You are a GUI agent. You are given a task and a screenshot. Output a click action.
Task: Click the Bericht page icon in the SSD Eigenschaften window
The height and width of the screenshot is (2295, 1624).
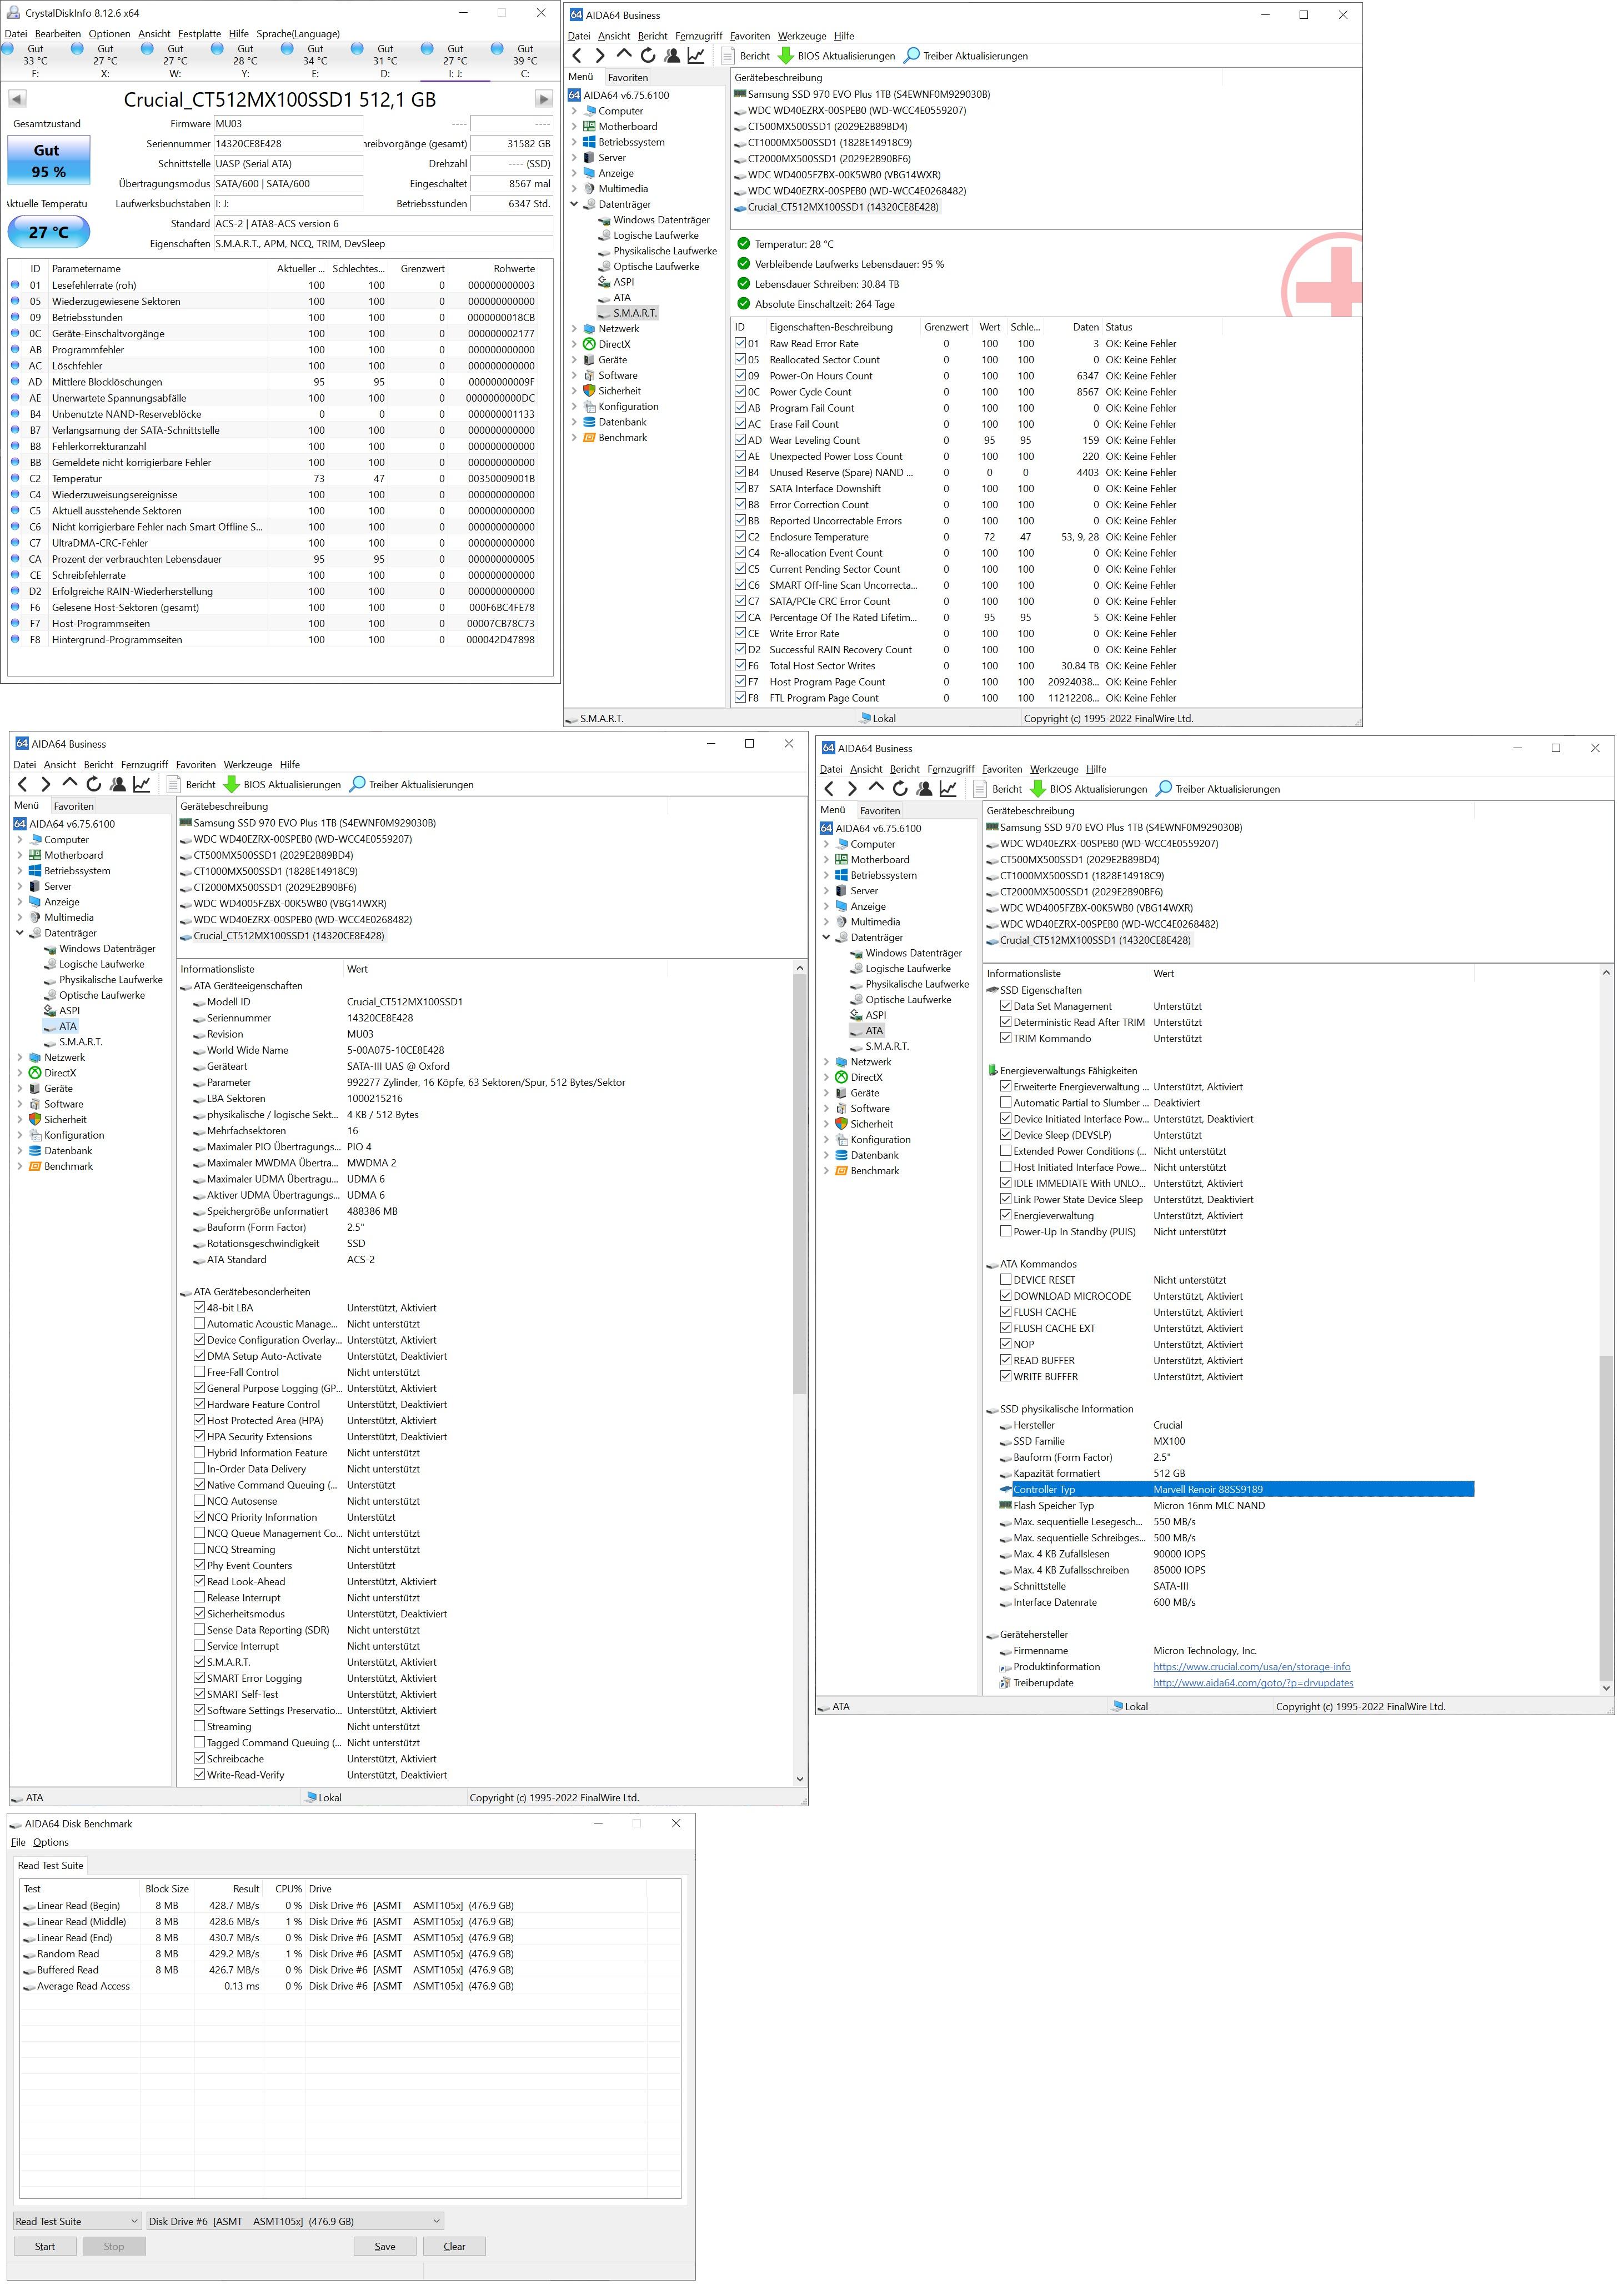tap(981, 789)
